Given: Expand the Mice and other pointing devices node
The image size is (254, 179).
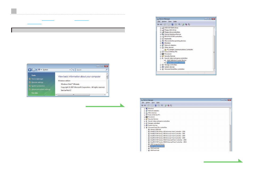Looking at the screenshot, I should coord(161,41).
